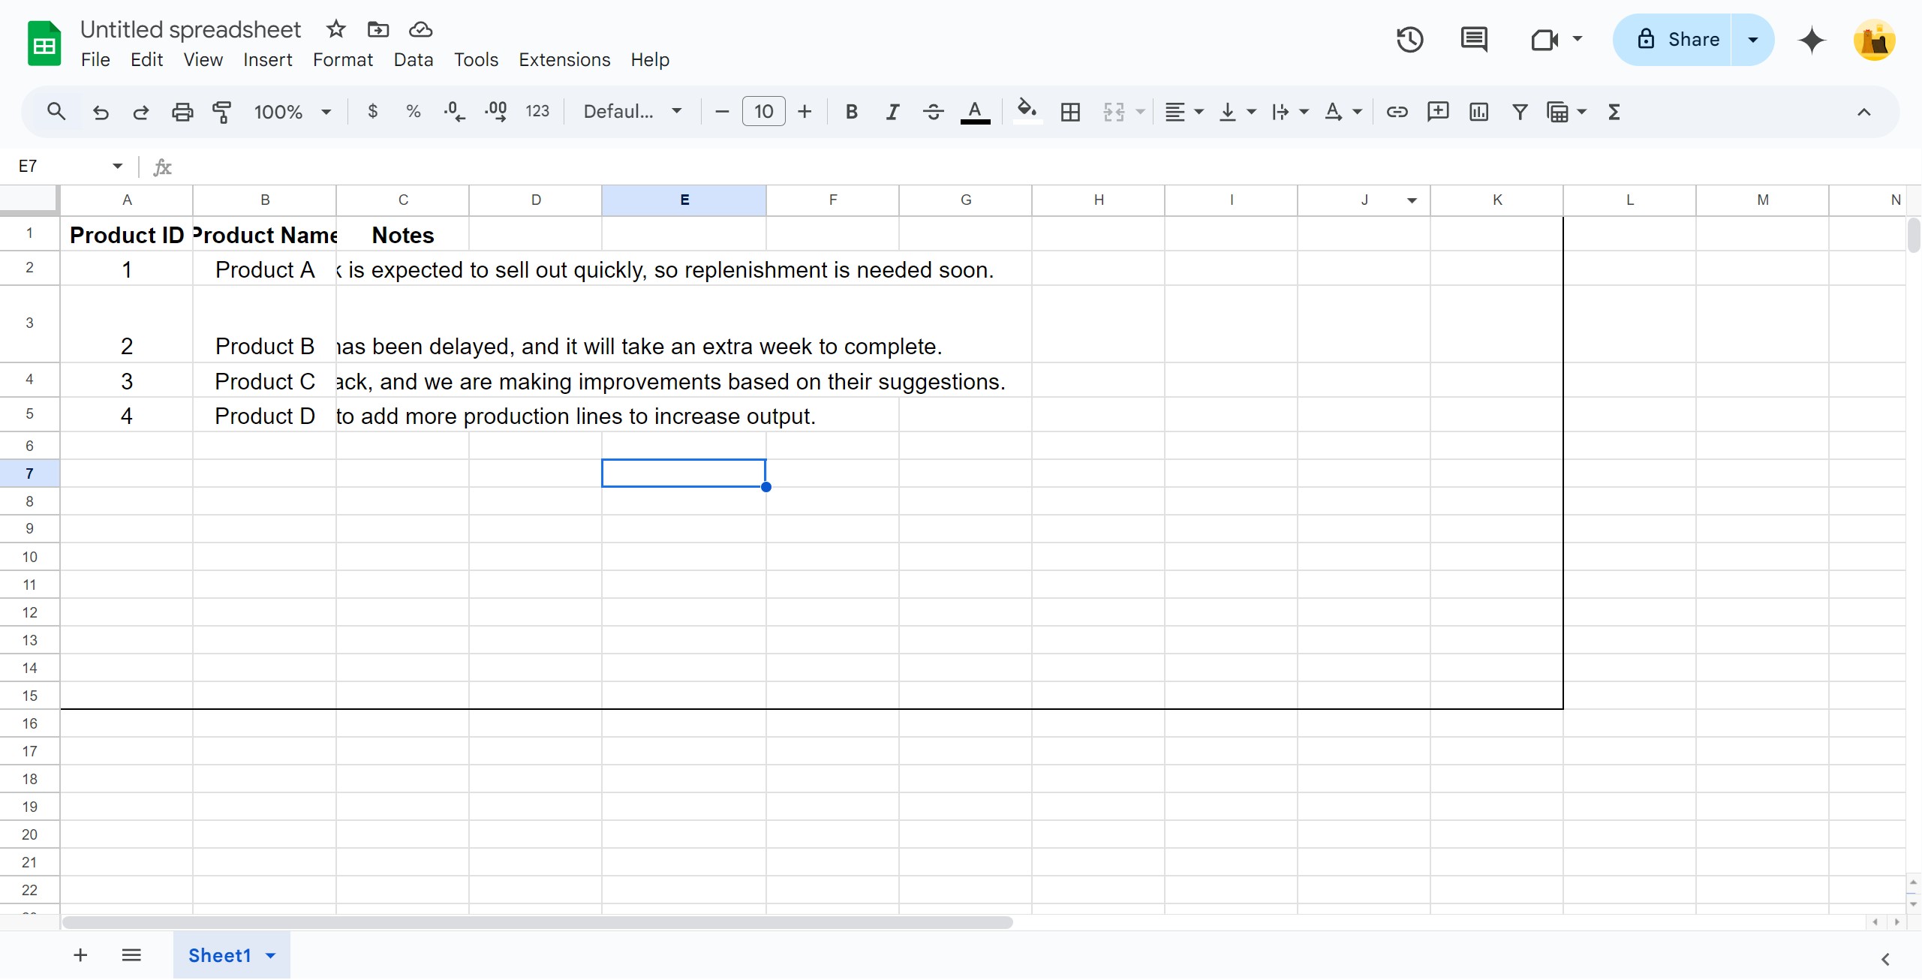This screenshot has width=1922, height=980.
Task: Open the font family dropdown
Action: [633, 112]
